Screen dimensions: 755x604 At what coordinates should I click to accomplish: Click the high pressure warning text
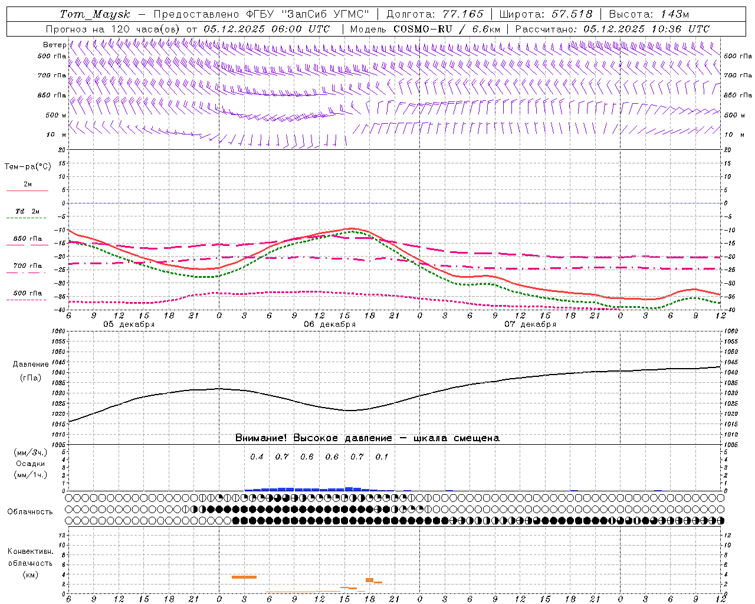pyautogui.click(x=367, y=438)
